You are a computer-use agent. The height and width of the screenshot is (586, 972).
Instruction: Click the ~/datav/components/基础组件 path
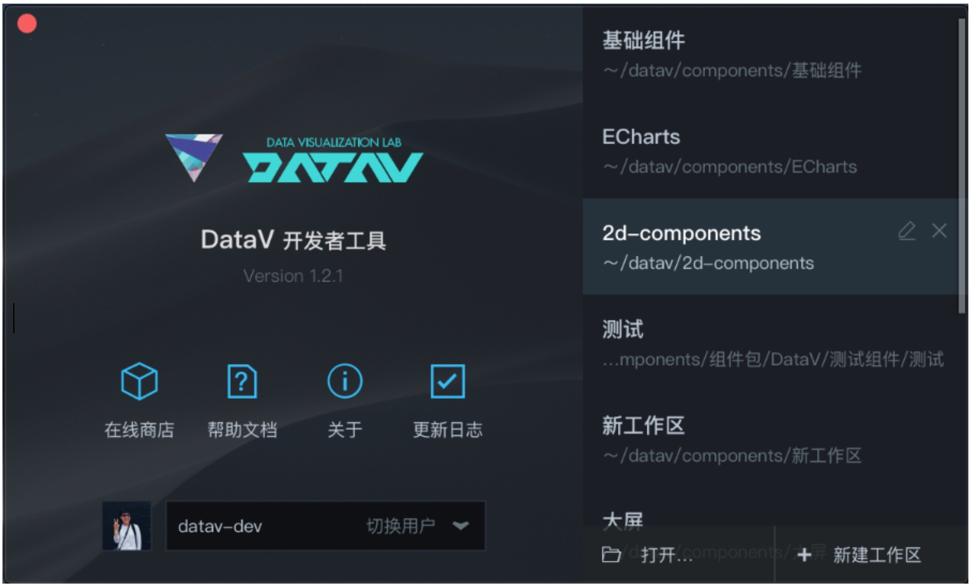click(732, 70)
